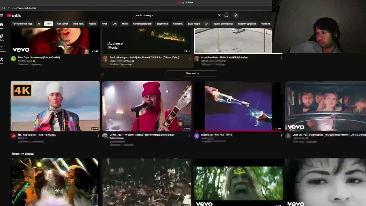Show Recently uploaded videos chip
This screenshot has height=206, width=366.
[x=247, y=24]
